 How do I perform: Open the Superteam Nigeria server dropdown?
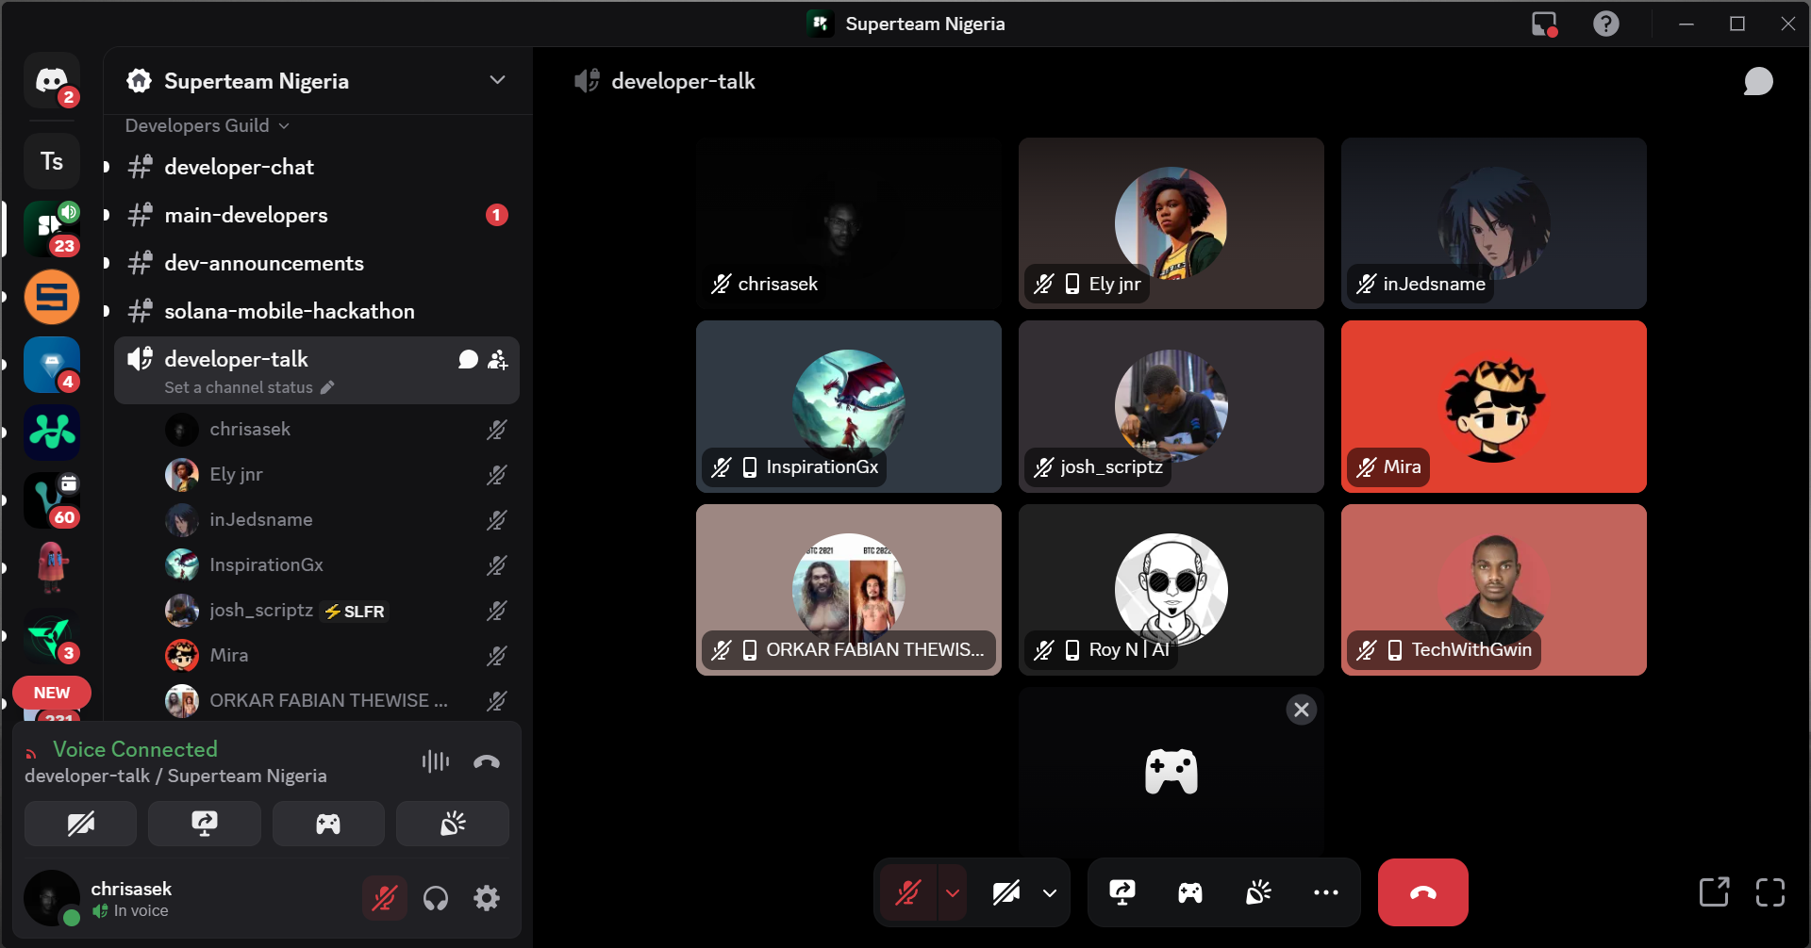pyautogui.click(x=498, y=80)
